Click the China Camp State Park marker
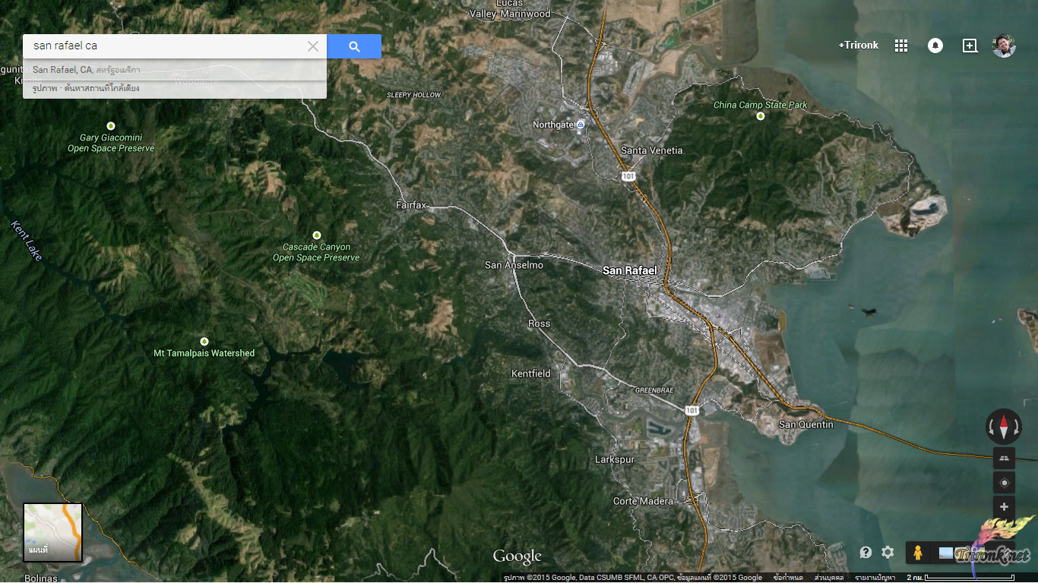The image size is (1038, 583). [x=760, y=116]
